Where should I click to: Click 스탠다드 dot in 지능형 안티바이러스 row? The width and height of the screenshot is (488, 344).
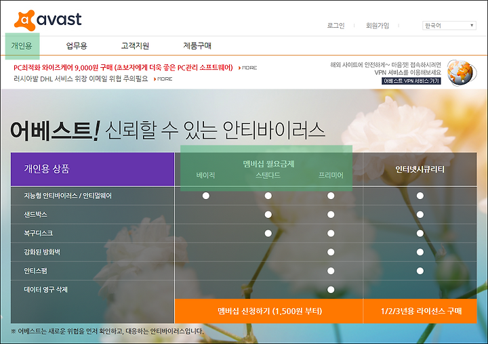(x=268, y=196)
